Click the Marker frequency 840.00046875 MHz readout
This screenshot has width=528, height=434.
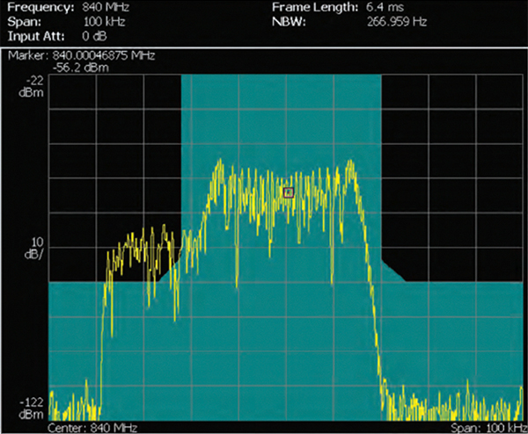pyautogui.click(x=104, y=55)
